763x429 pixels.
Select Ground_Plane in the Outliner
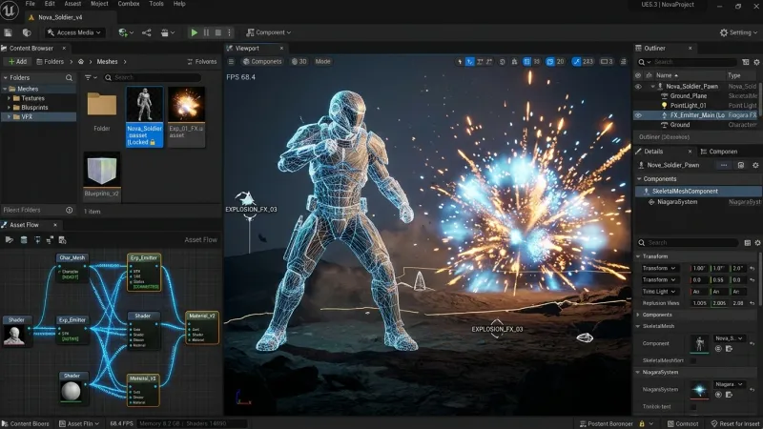coord(688,96)
